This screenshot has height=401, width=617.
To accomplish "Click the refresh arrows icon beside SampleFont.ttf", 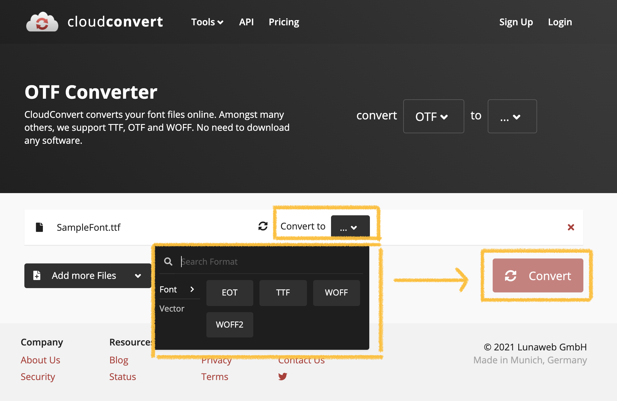I will (x=263, y=226).
